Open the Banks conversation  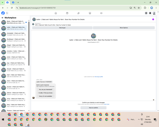(14, 22)
